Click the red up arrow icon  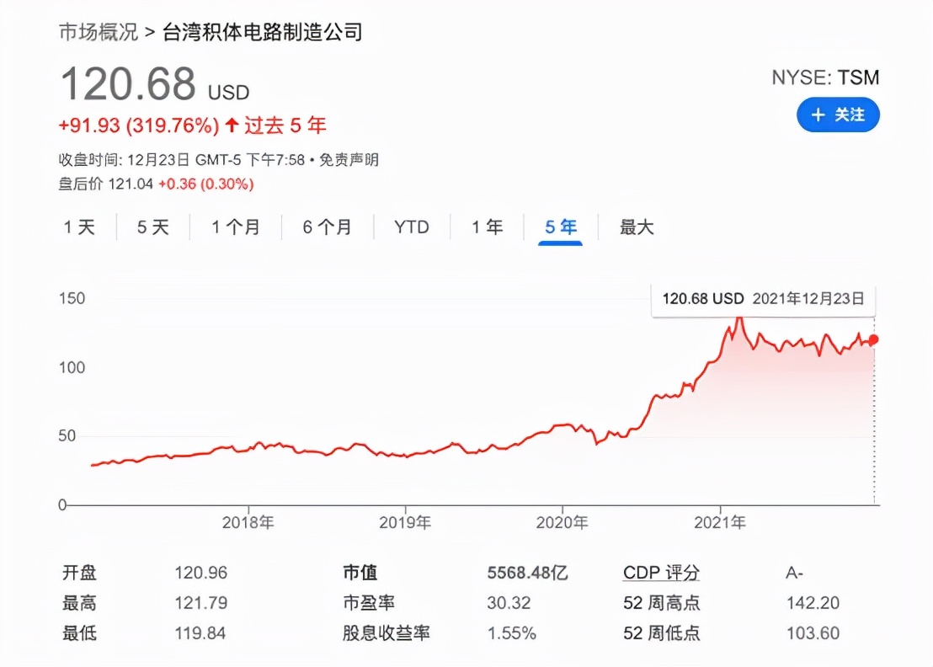(232, 125)
